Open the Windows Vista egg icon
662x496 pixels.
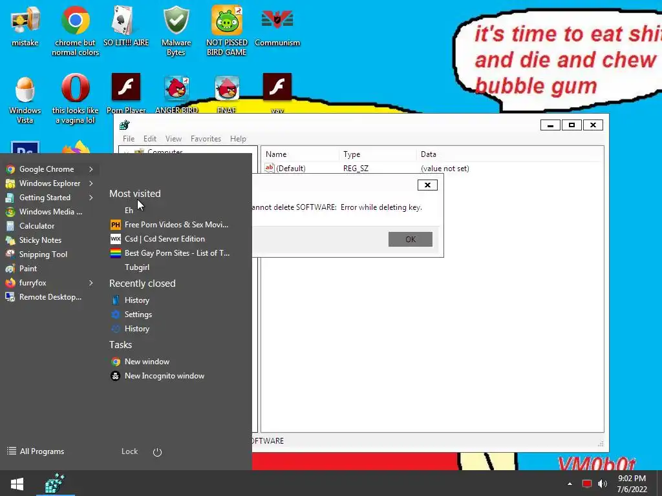point(25,99)
